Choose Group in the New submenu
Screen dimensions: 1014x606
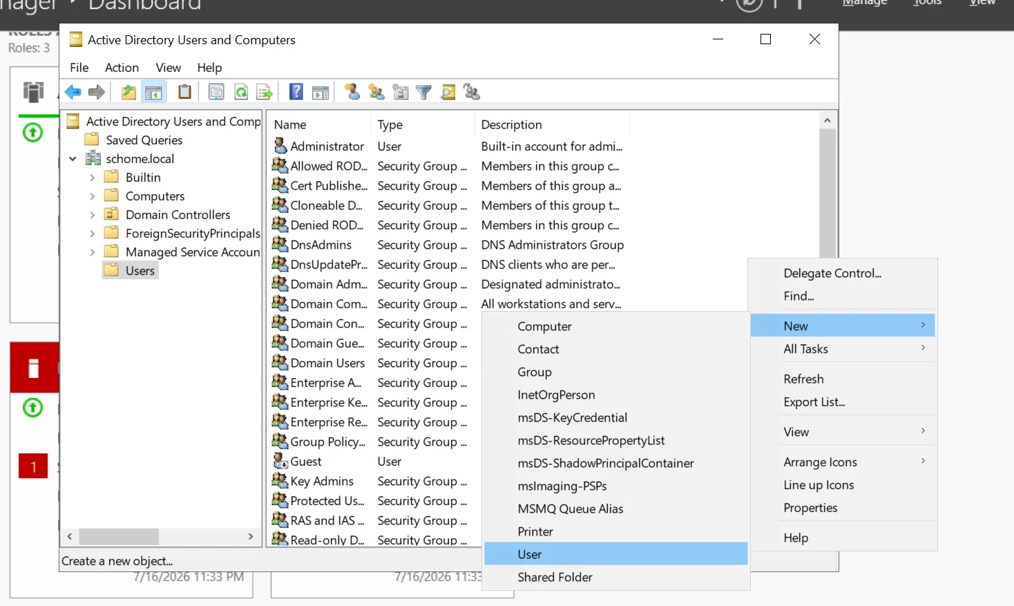(616, 372)
